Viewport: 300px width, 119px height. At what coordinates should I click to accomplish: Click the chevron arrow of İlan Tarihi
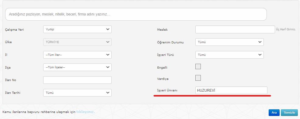[108, 93]
